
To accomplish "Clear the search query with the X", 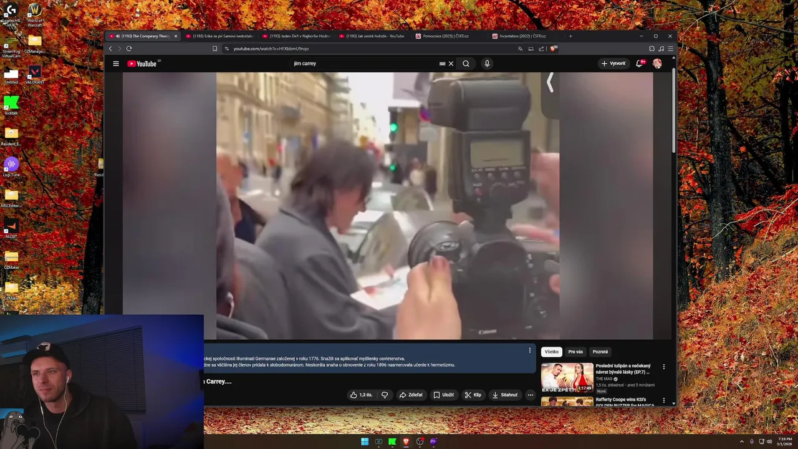I will 451,64.
